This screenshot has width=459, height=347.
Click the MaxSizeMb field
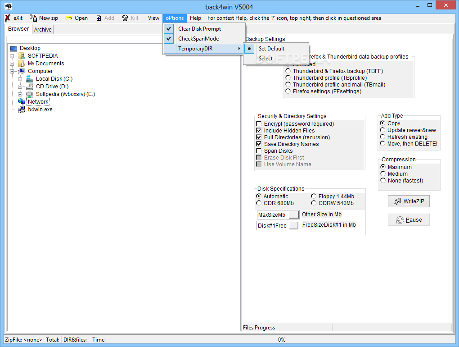tap(278, 215)
